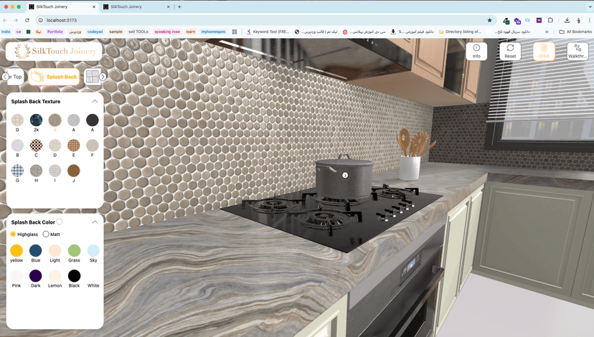
Task: Choose the Grass splash back color
Action: [x=74, y=251]
